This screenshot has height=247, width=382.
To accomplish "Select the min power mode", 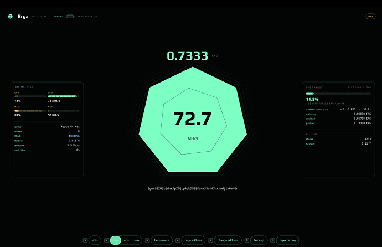I will 137,240.
